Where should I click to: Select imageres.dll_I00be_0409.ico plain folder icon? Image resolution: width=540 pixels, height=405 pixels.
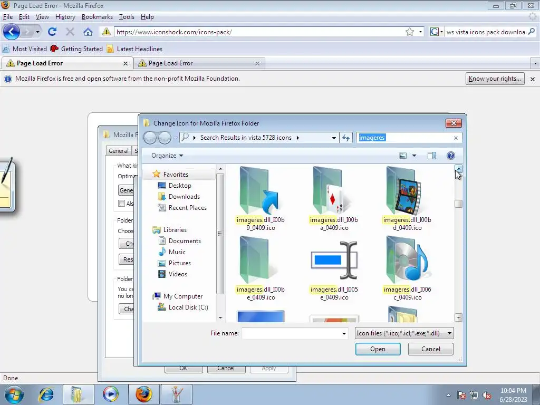(261, 268)
